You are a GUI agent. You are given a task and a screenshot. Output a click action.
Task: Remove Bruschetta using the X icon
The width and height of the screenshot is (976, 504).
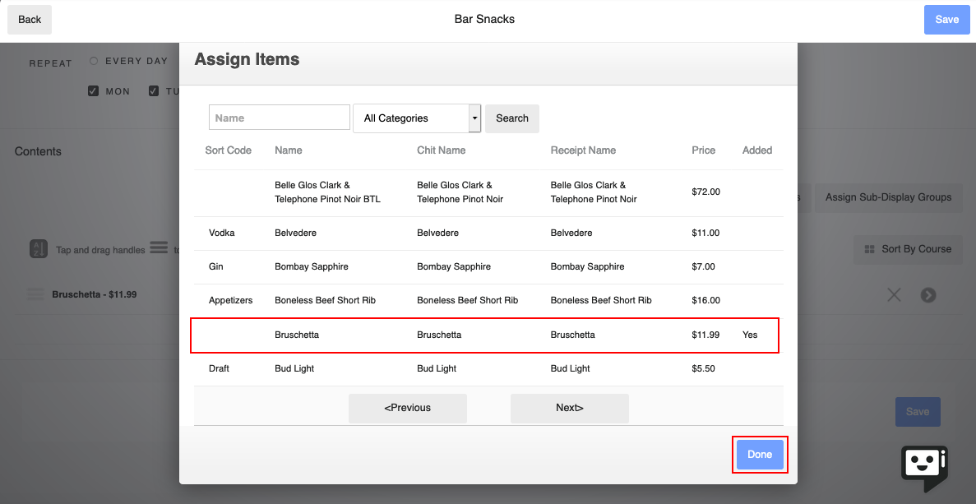pyautogui.click(x=894, y=294)
